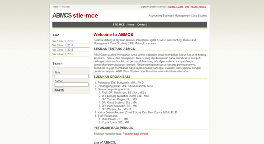
Task: Open the OSREL publication link
Action: click(x=172, y=7)
